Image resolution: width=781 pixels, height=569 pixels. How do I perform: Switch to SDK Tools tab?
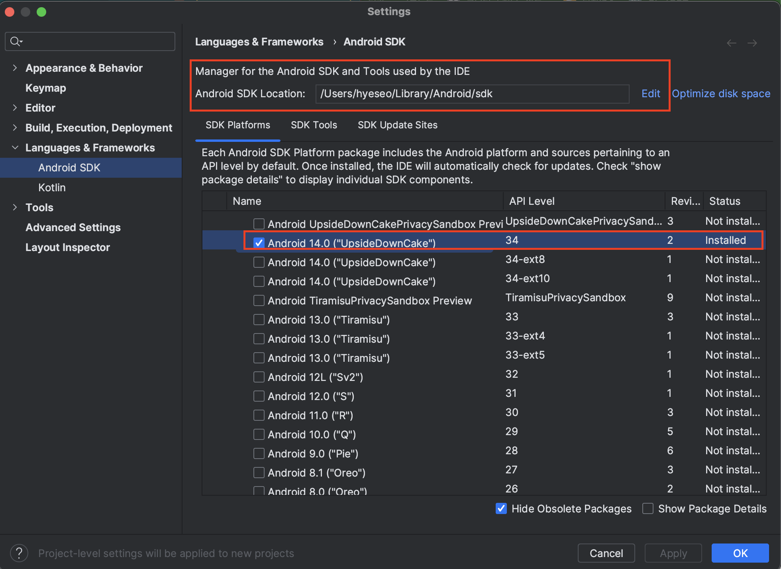pyautogui.click(x=314, y=125)
